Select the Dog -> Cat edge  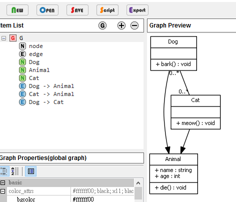pos(46,102)
